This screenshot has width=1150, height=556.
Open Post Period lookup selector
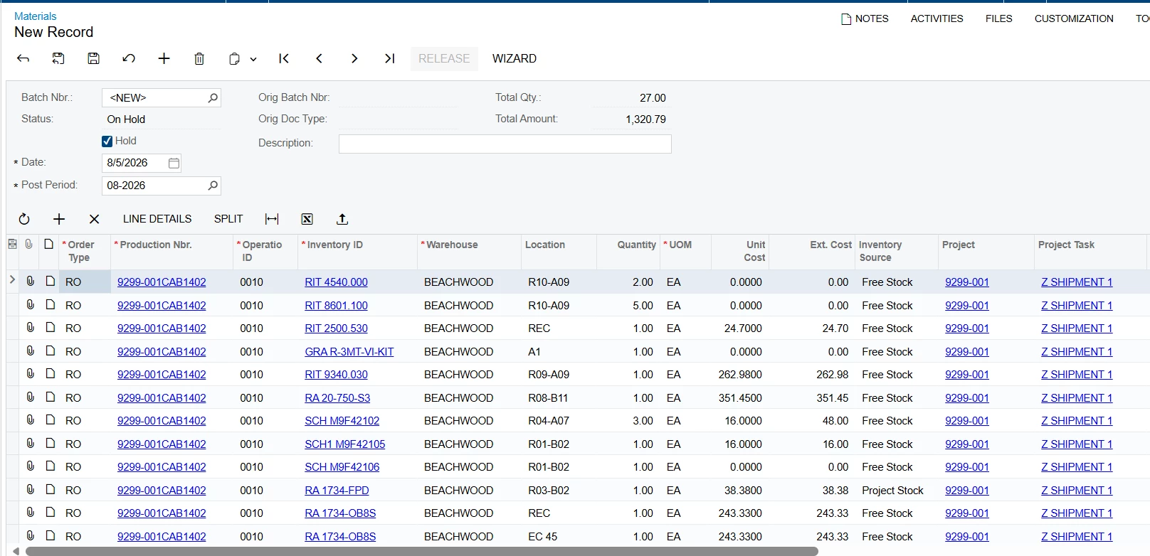(x=212, y=186)
